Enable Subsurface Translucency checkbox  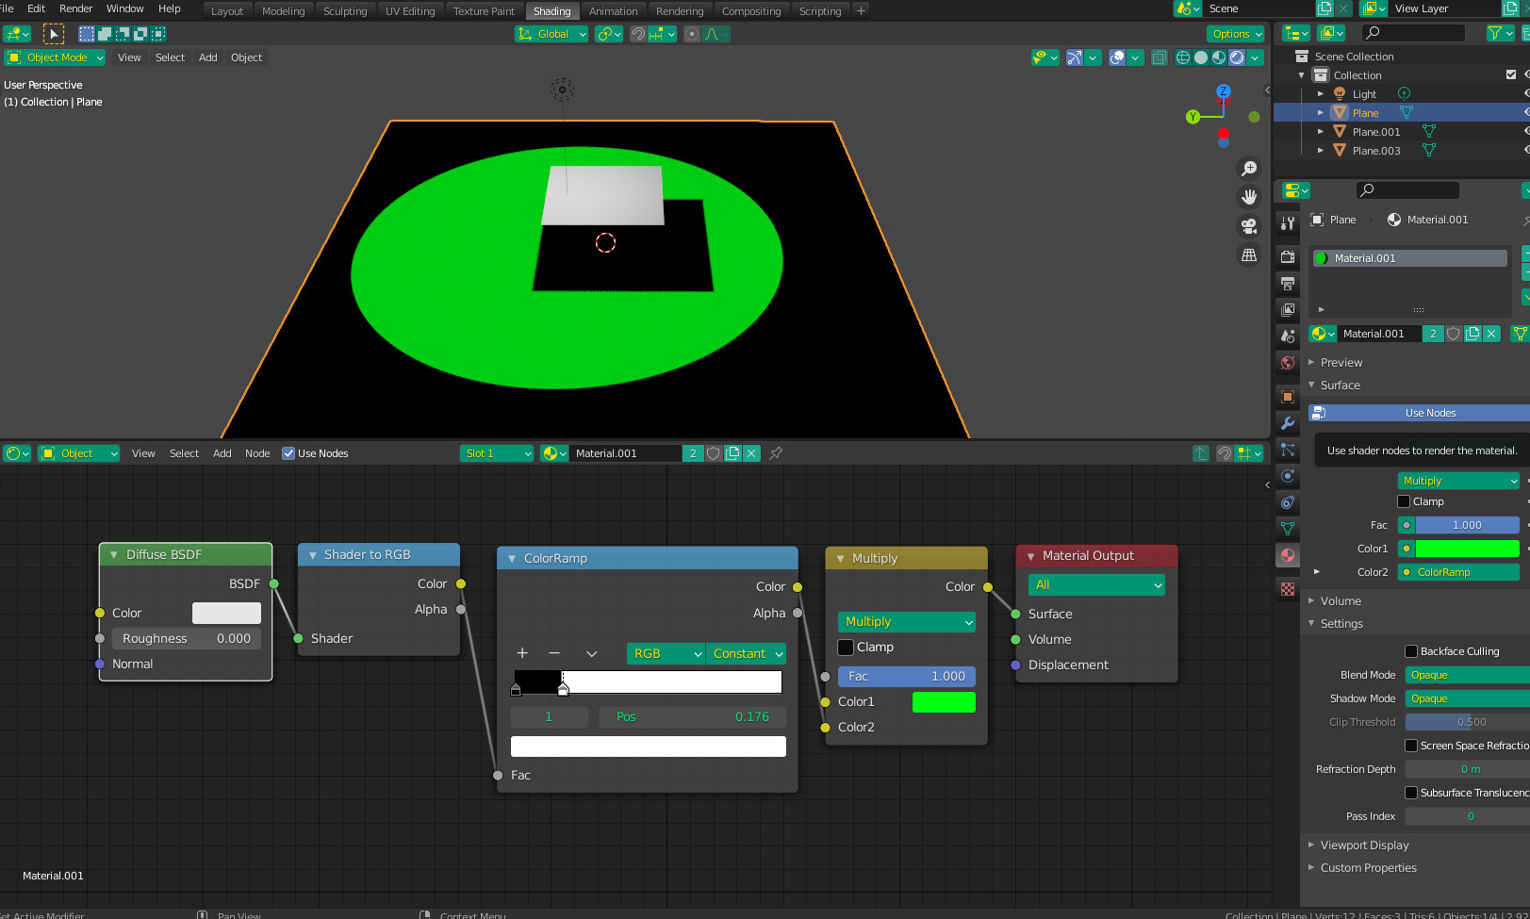pyautogui.click(x=1411, y=793)
